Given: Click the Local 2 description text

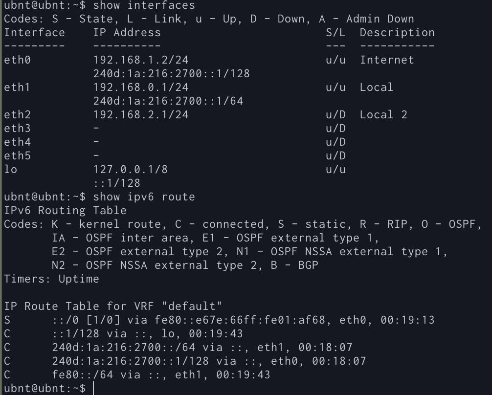Looking at the screenshot, I should [383, 114].
